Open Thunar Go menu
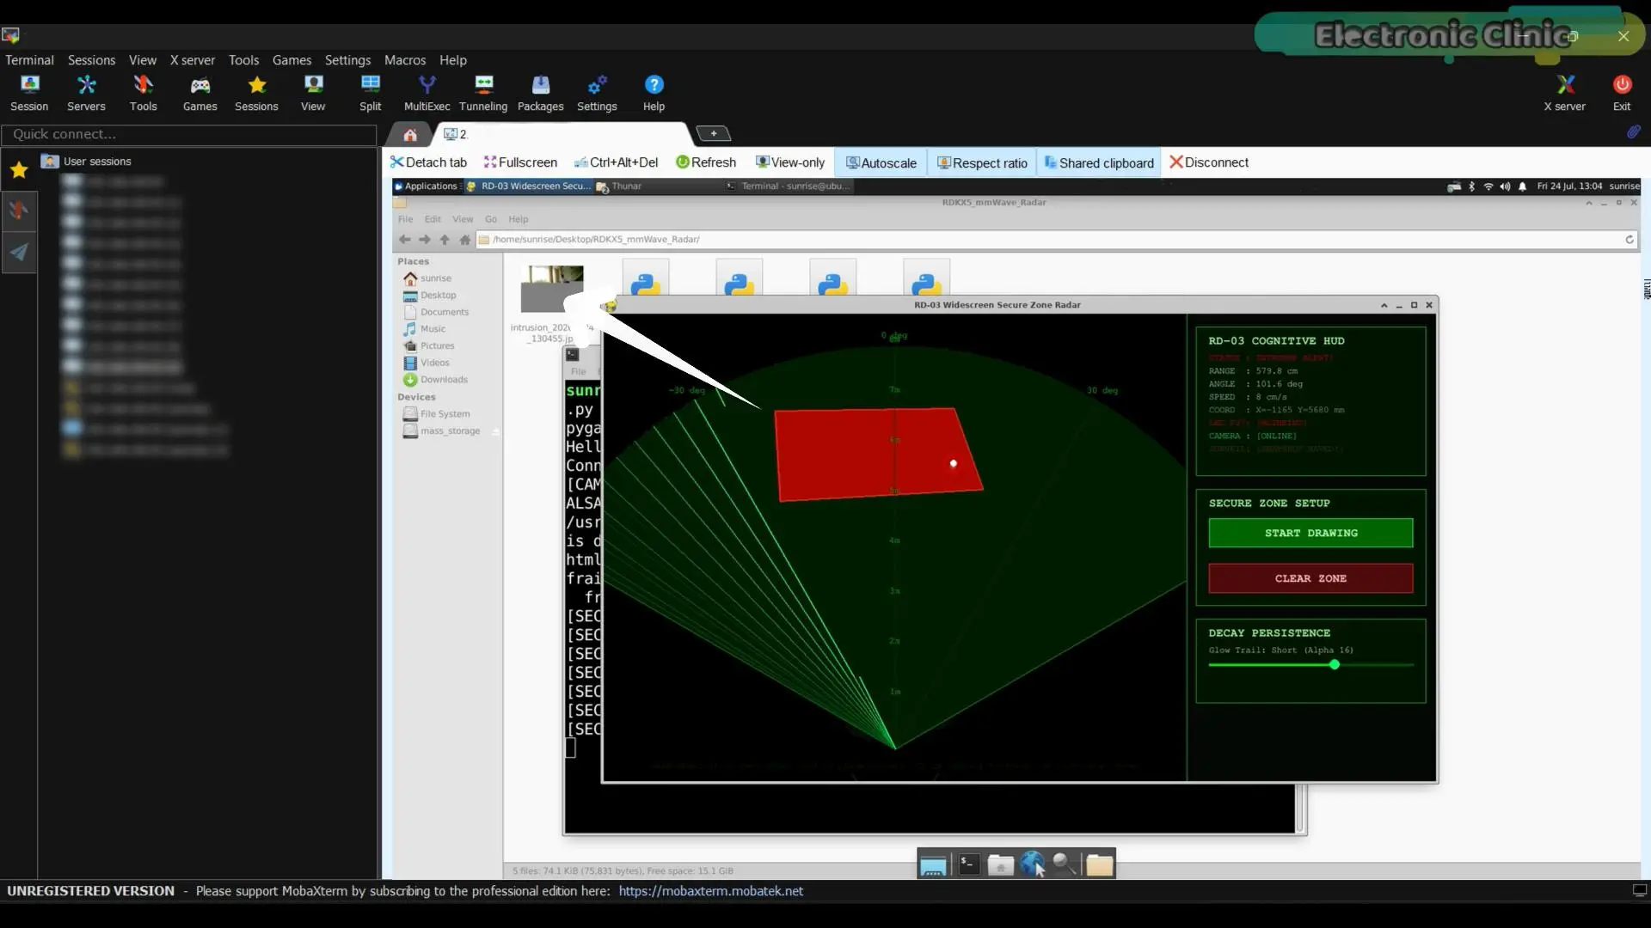 coord(491,219)
